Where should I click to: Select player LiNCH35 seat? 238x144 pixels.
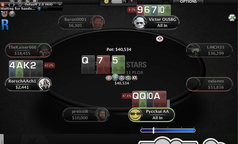click(x=209, y=50)
